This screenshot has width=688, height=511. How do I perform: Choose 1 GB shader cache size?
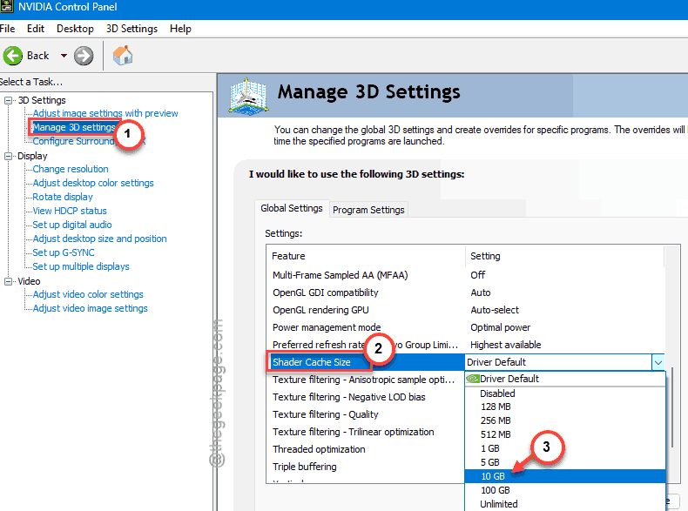coord(565,448)
